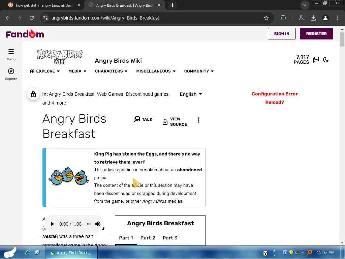The image size is (345, 259).
Task: Go back with the browser back arrow
Action: tap(7, 18)
